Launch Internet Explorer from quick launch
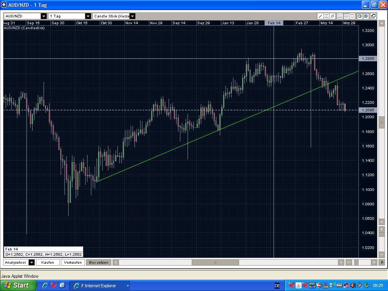This screenshot has width=388, height=291. point(45,285)
